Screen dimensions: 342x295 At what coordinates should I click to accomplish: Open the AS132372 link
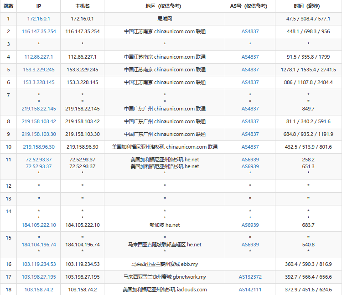point(250,277)
